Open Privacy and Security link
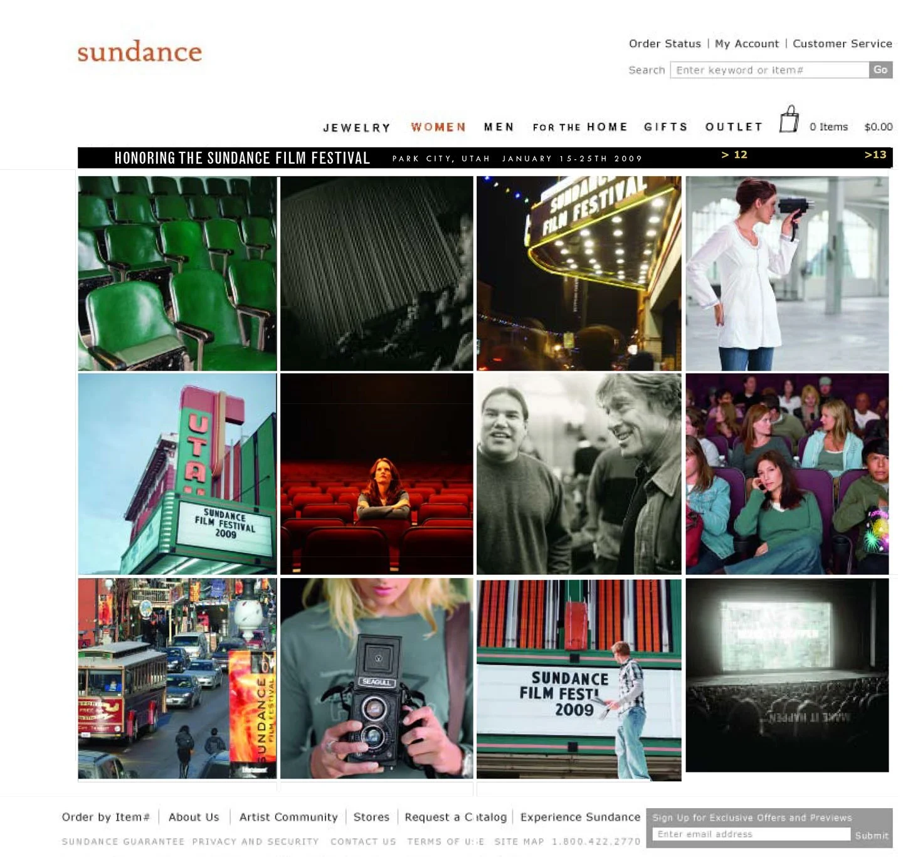 pyautogui.click(x=255, y=841)
